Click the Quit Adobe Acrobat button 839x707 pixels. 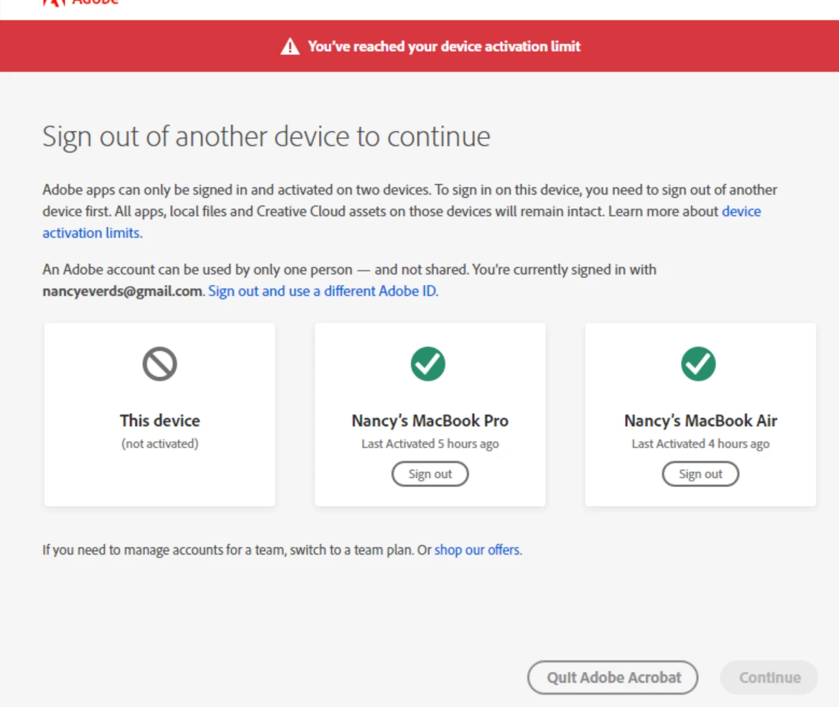613,678
